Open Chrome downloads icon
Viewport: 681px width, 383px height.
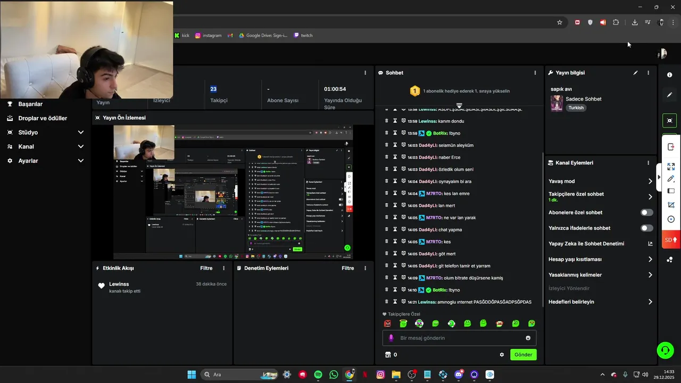point(635,22)
